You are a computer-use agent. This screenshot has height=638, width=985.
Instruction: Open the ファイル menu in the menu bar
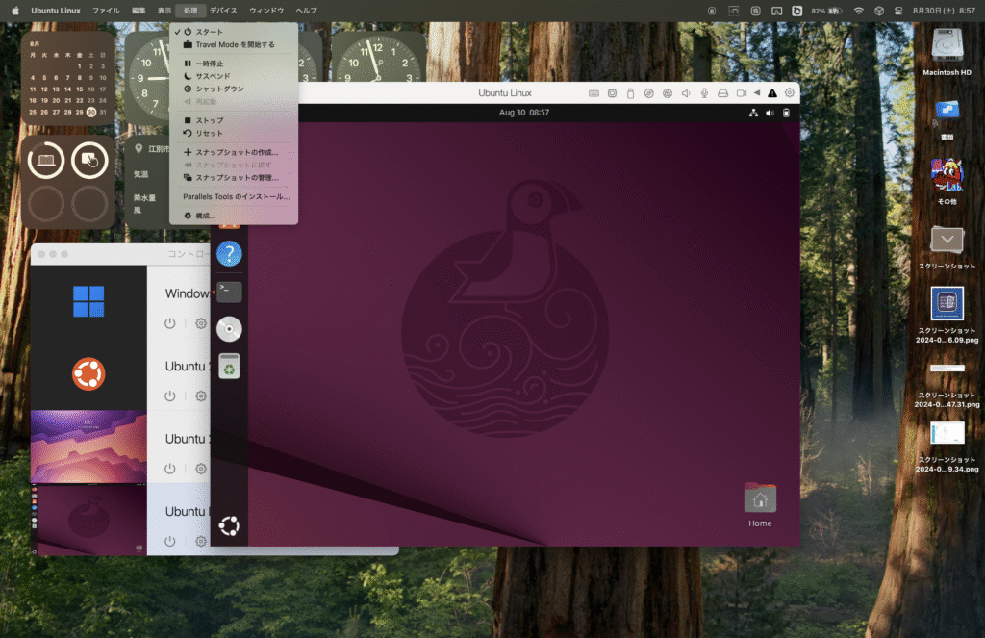(x=106, y=11)
